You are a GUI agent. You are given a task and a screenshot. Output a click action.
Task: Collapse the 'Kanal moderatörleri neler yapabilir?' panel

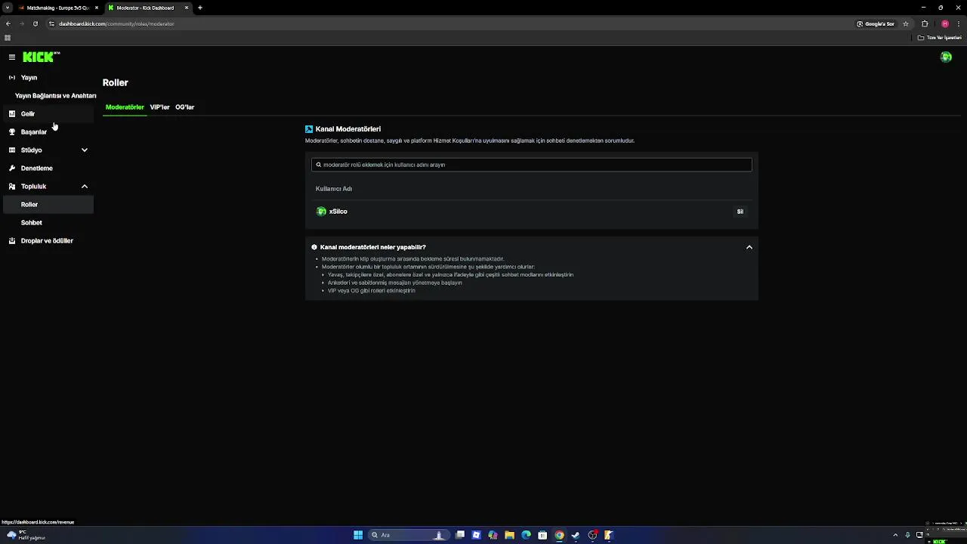click(749, 247)
